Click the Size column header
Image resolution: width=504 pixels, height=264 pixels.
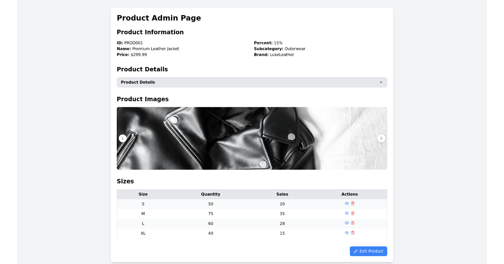pos(143,194)
